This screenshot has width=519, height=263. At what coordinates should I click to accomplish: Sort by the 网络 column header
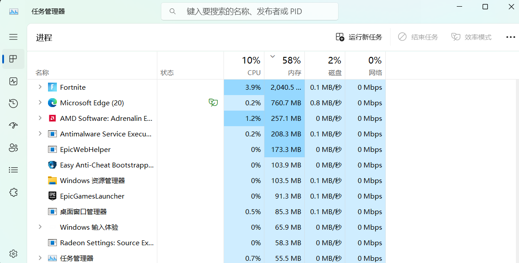[x=365, y=65]
